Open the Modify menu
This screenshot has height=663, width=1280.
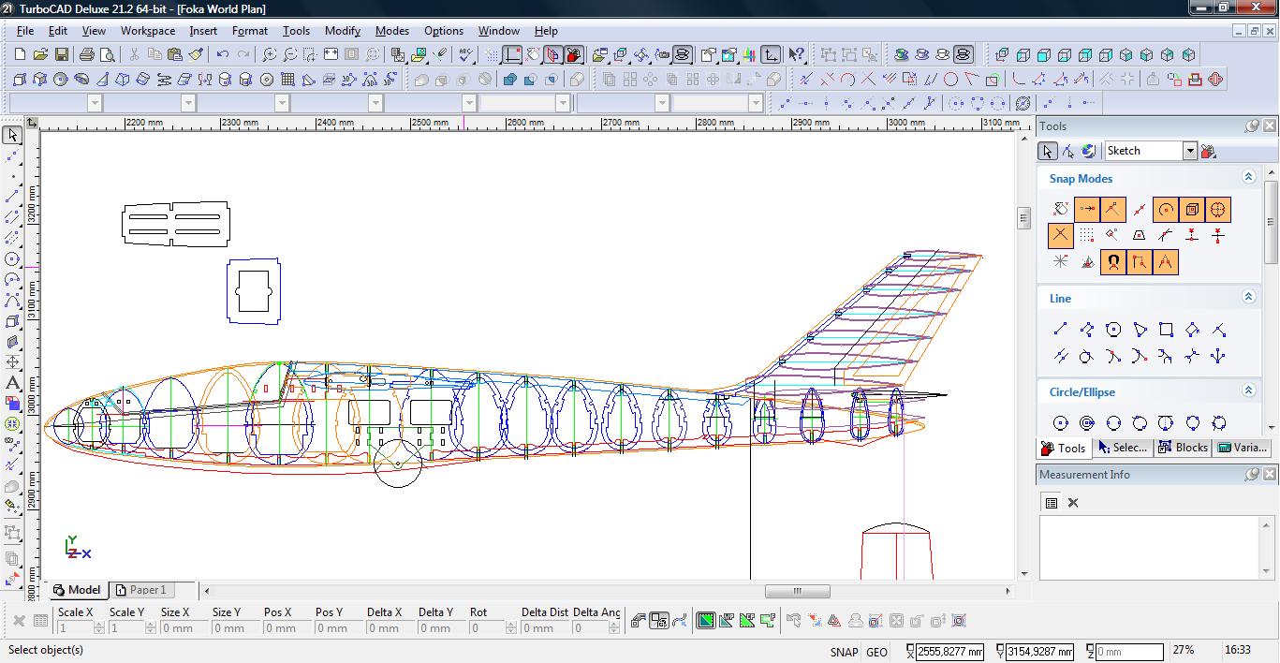(x=342, y=31)
